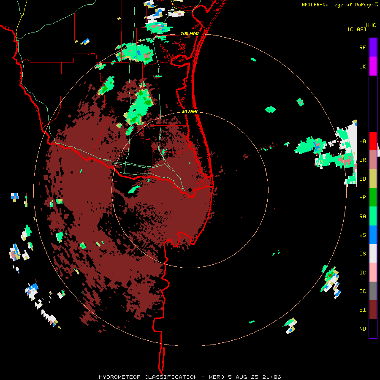This screenshot has width=380, height=380.
Task: Click the DS legend label
Action: click(362, 254)
